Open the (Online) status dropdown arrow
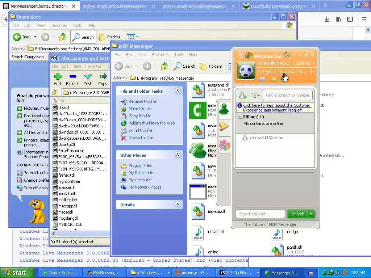 (314, 63)
